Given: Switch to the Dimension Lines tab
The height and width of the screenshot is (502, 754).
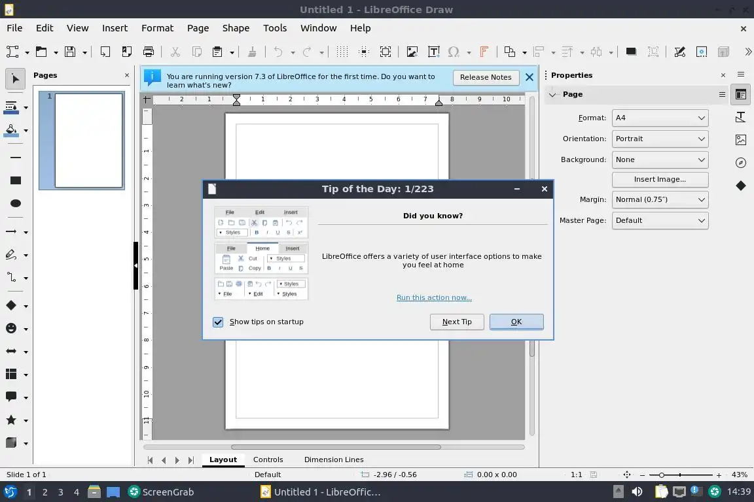Looking at the screenshot, I should (x=334, y=460).
